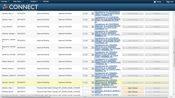Select 'Warnick, David B' name cell
This screenshot has width=175, height=98.
click(x=8, y=82)
